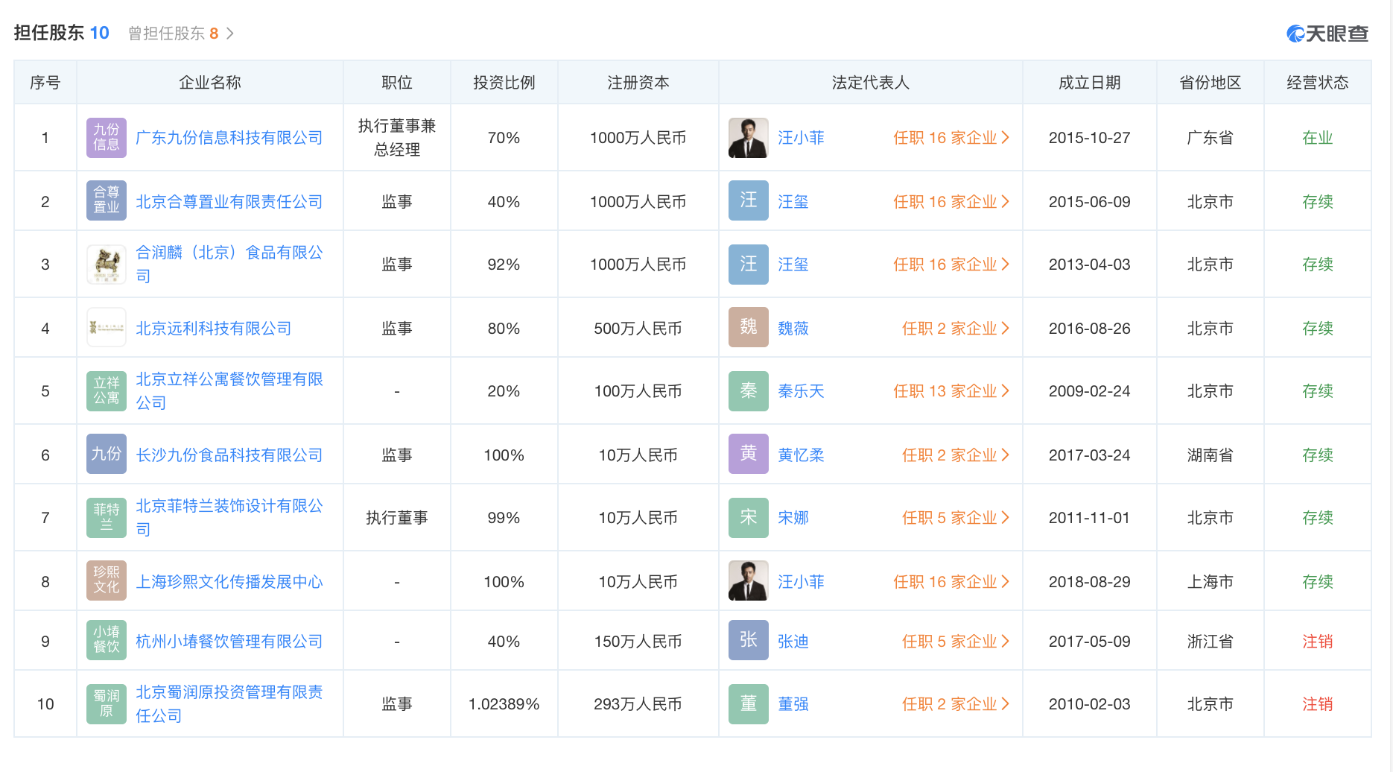Click 汪小菲's photo in row 1
The width and height of the screenshot is (1393, 772).
[x=748, y=138]
